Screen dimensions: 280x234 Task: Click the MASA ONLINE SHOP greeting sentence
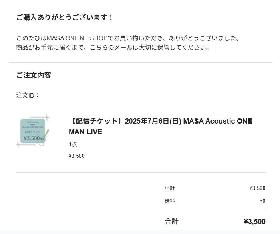tap(128, 38)
